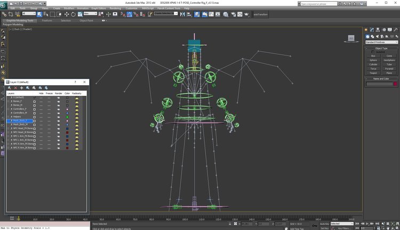Screen dimensions: 400x230
Task: Open the Modify panel tab icon
Action: click(x=372, y=30)
